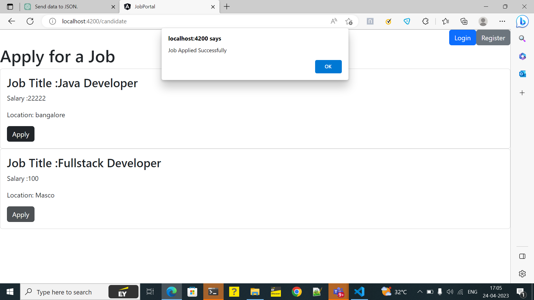Expand hidden system tray icons
The height and width of the screenshot is (300, 534).
point(420,292)
